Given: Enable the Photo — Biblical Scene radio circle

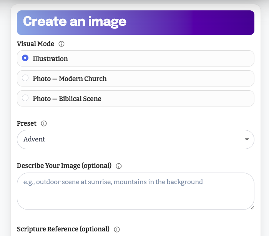Looking at the screenshot, I should (25, 98).
